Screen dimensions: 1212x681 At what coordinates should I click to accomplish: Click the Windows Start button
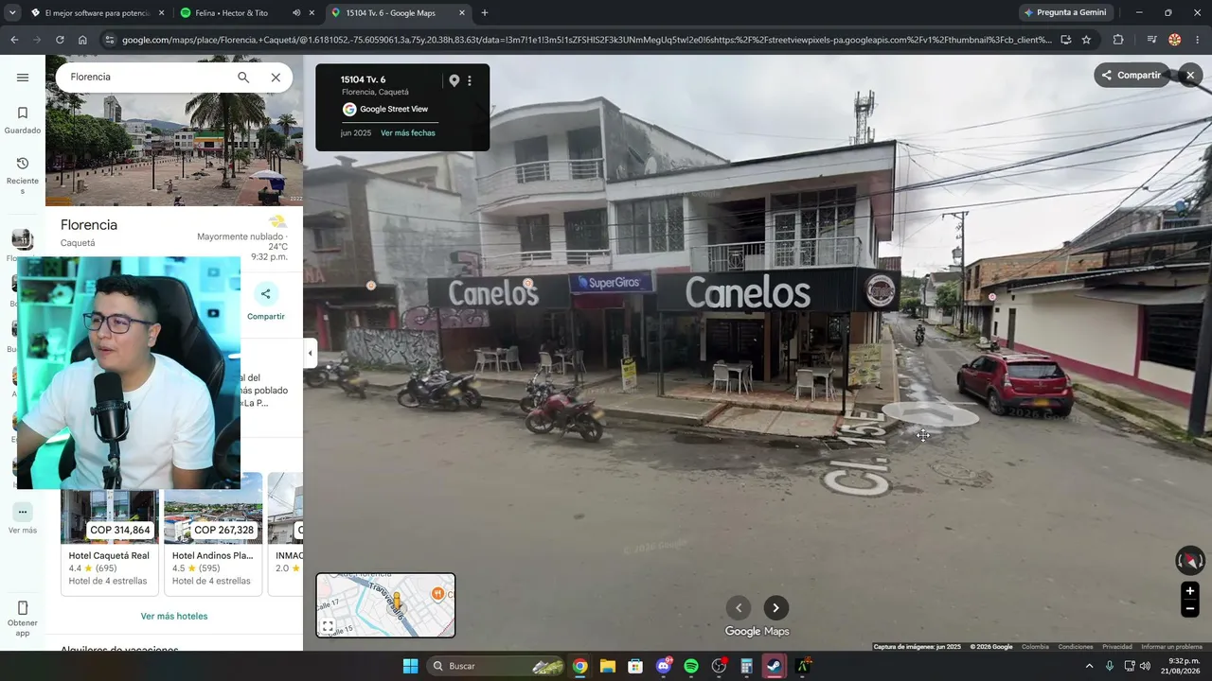pyautogui.click(x=410, y=666)
